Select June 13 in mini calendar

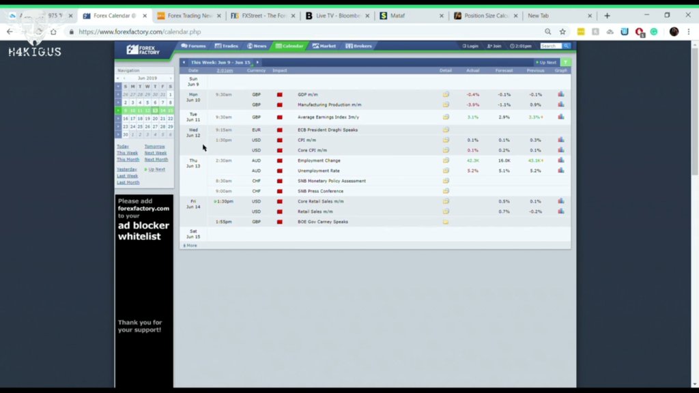pyautogui.click(x=155, y=111)
